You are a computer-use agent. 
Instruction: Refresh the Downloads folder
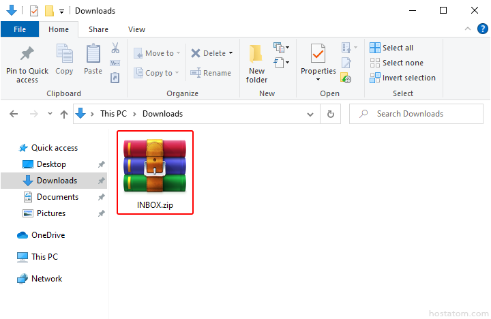330,115
